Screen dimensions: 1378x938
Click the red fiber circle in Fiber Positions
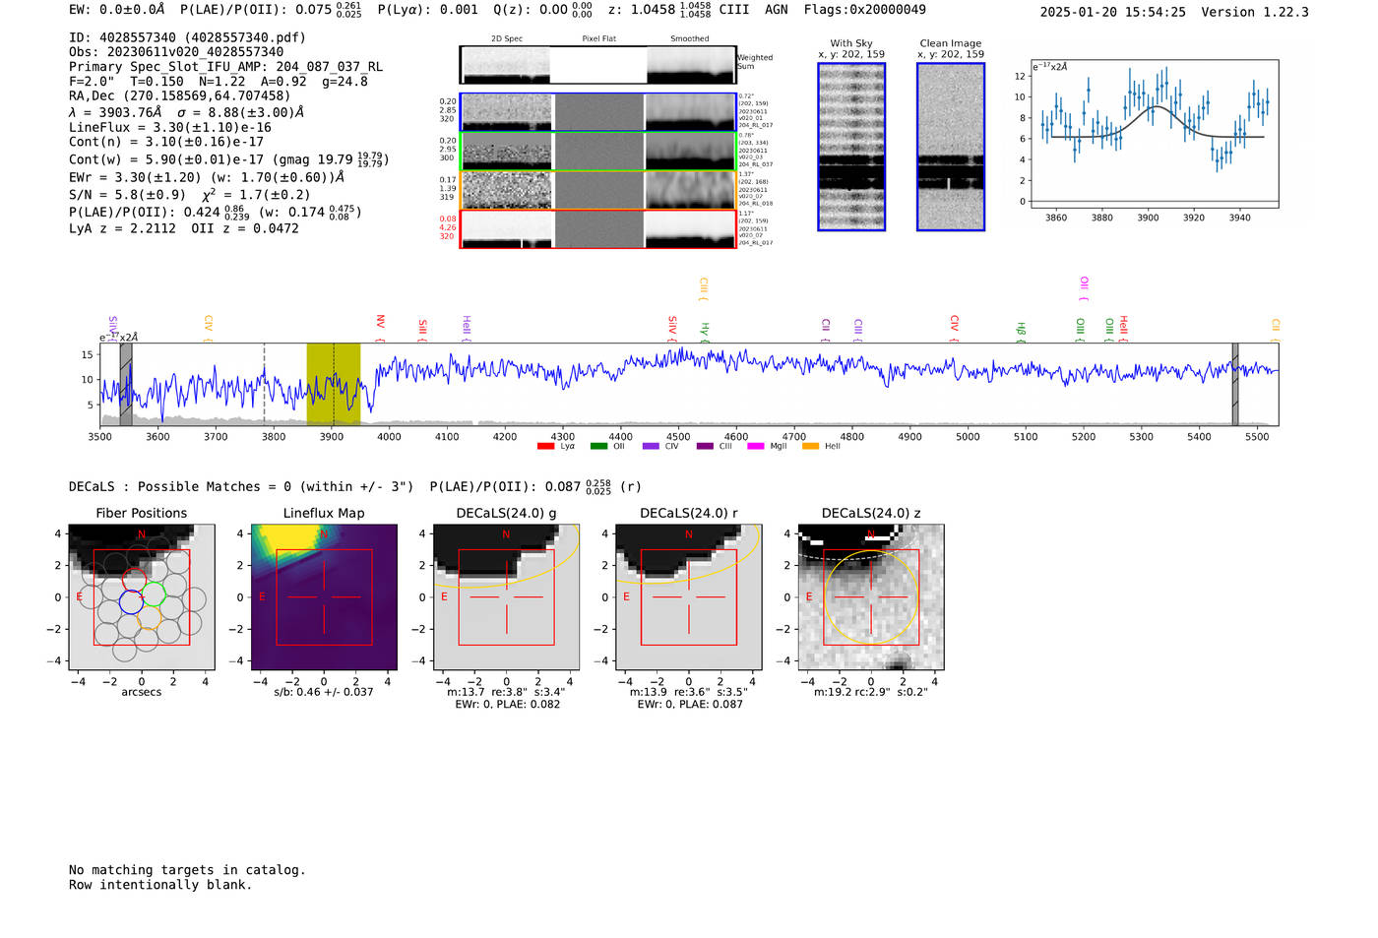(134, 581)
